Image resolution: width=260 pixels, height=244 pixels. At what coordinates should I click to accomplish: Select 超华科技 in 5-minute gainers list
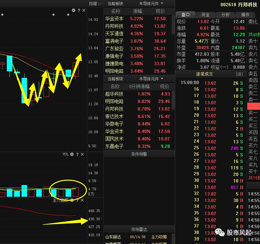coord(138,94)
